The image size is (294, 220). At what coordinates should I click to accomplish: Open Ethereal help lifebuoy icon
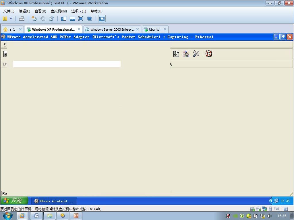tap(209, 54)
